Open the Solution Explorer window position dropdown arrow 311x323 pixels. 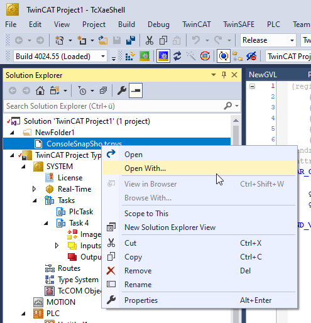214,75
